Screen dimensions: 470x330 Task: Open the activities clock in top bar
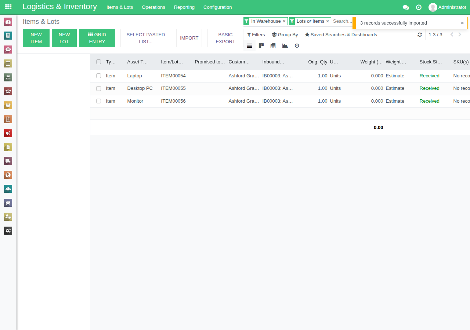tap(419, 7)
